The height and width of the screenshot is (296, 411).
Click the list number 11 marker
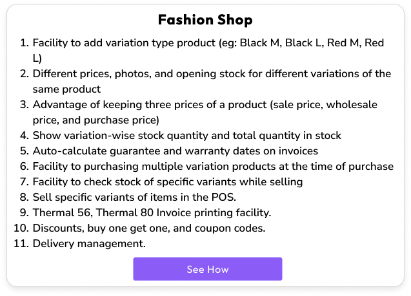(21, 243)
